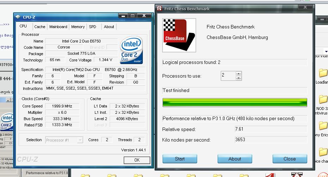Open the NOD 32 antivirus desktop folder
The image size is (328, 177).
[x=323, y=99]
